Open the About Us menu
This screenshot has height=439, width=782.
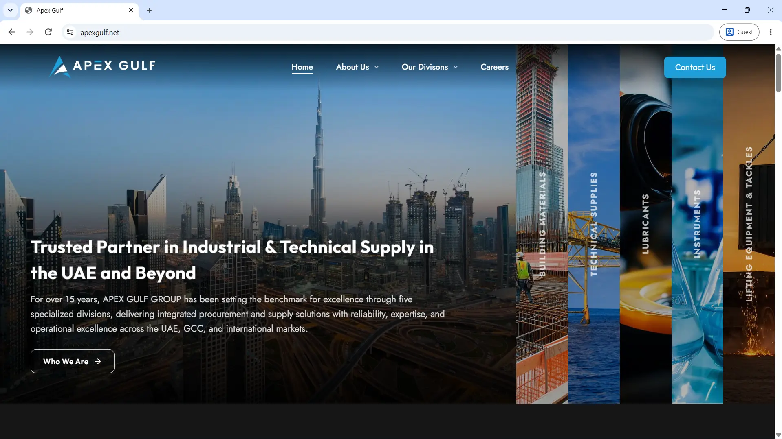coord(352,67)
